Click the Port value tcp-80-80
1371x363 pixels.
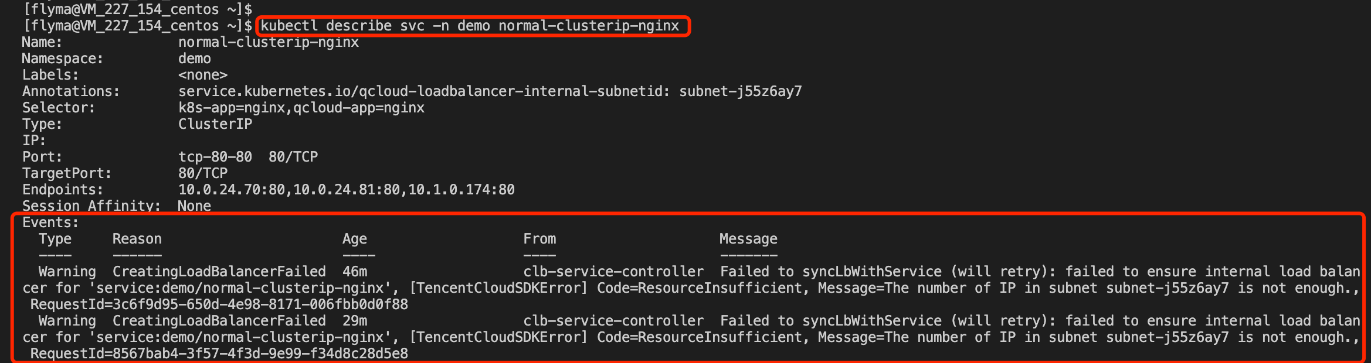(x=215, y=157)
